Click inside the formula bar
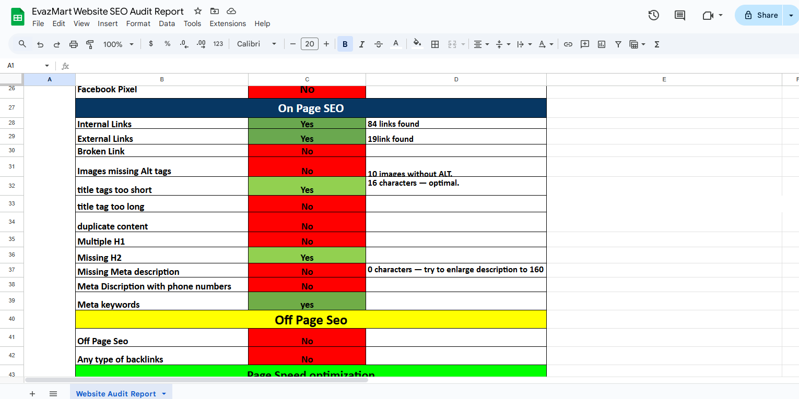 209,66
